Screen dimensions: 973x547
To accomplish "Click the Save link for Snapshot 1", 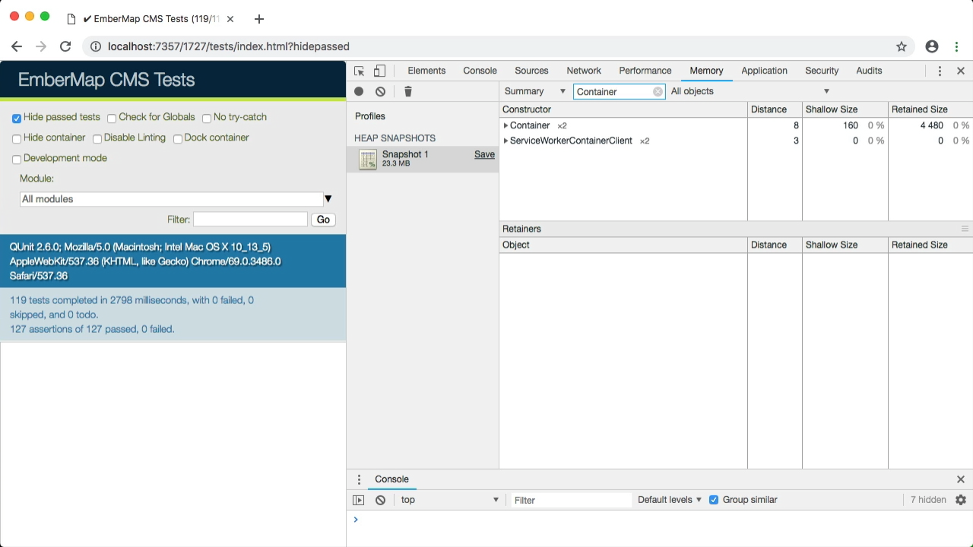I will point(484,154).
